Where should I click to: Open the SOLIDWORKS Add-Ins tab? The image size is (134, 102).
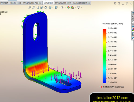click(32, 3)
